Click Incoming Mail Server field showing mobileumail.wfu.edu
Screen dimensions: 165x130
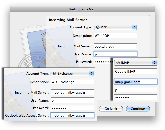(72, 92)
